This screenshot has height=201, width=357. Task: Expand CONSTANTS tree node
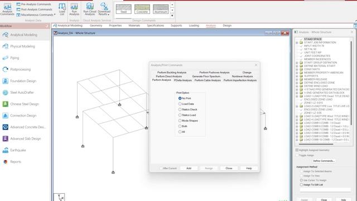[297, 69]
